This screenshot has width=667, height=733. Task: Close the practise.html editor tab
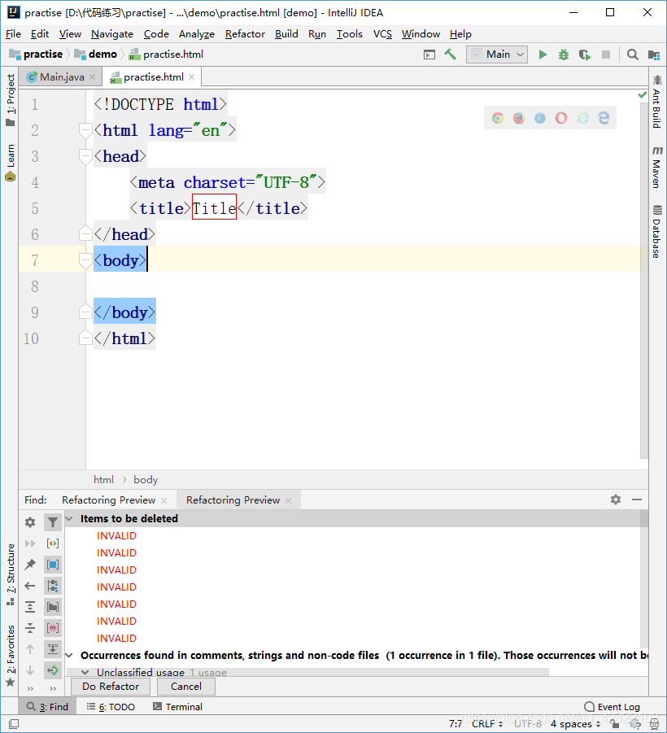[192, 77]
